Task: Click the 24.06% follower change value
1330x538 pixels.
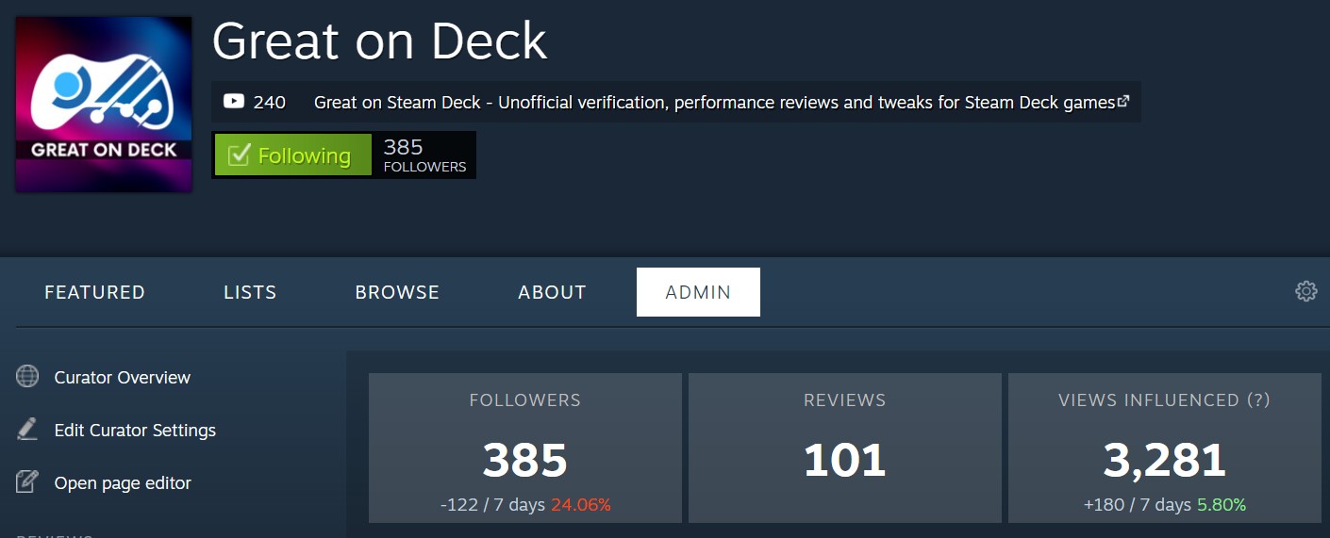Action: [x=580, y=505]
